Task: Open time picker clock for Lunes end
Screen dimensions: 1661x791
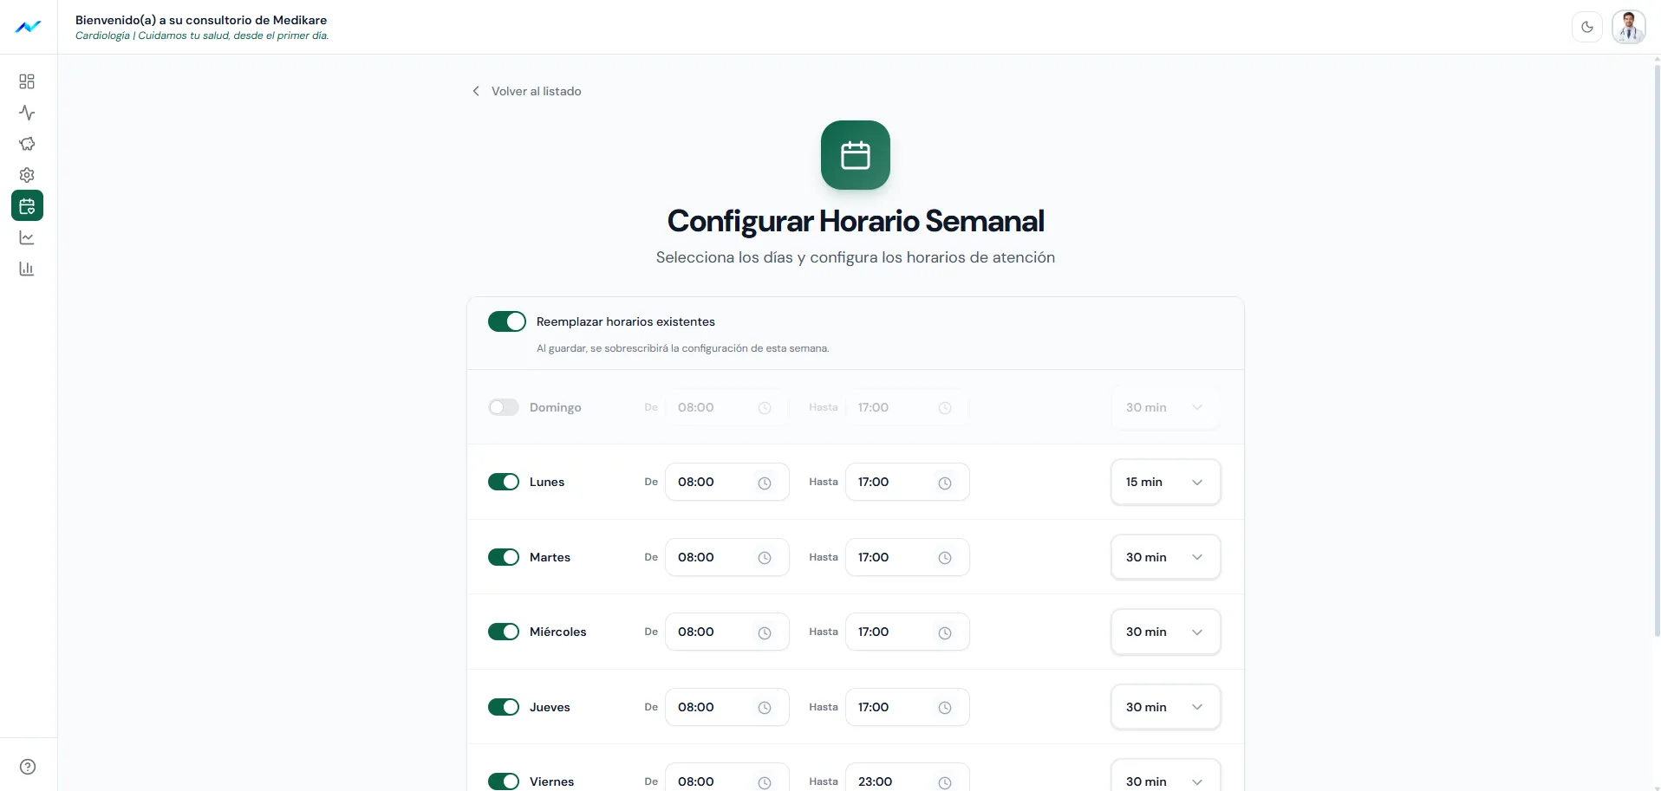Action: 945,483
